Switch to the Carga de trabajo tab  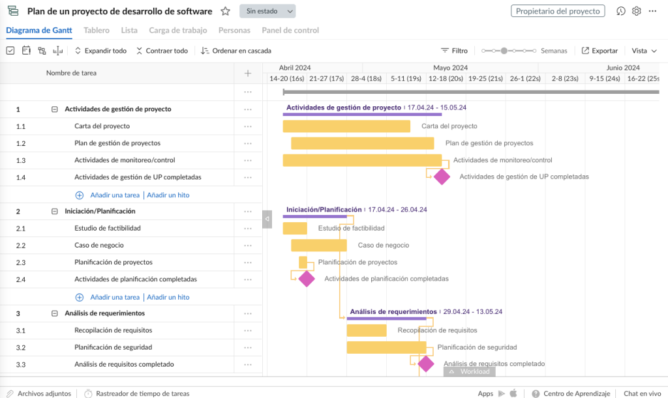click(177, 30)
